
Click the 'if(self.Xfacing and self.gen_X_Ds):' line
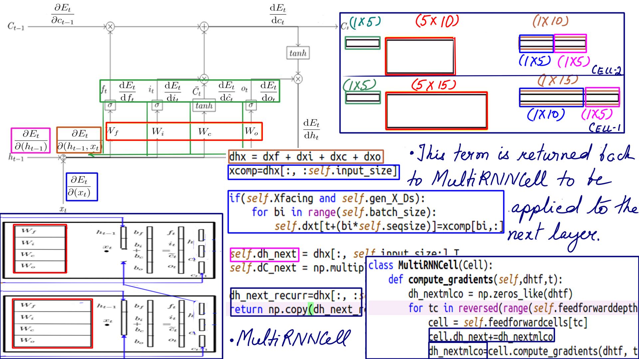pos(327,198)
